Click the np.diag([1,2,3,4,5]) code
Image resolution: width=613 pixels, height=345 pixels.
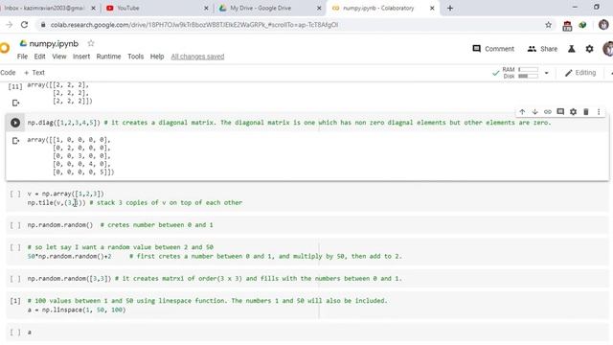(64, 123)
